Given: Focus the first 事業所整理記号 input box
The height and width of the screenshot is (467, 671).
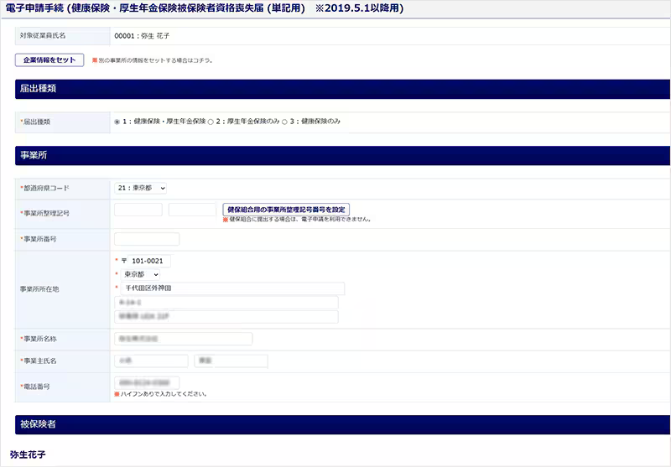Looking at the screenshot, I should (x=138, y=210).
